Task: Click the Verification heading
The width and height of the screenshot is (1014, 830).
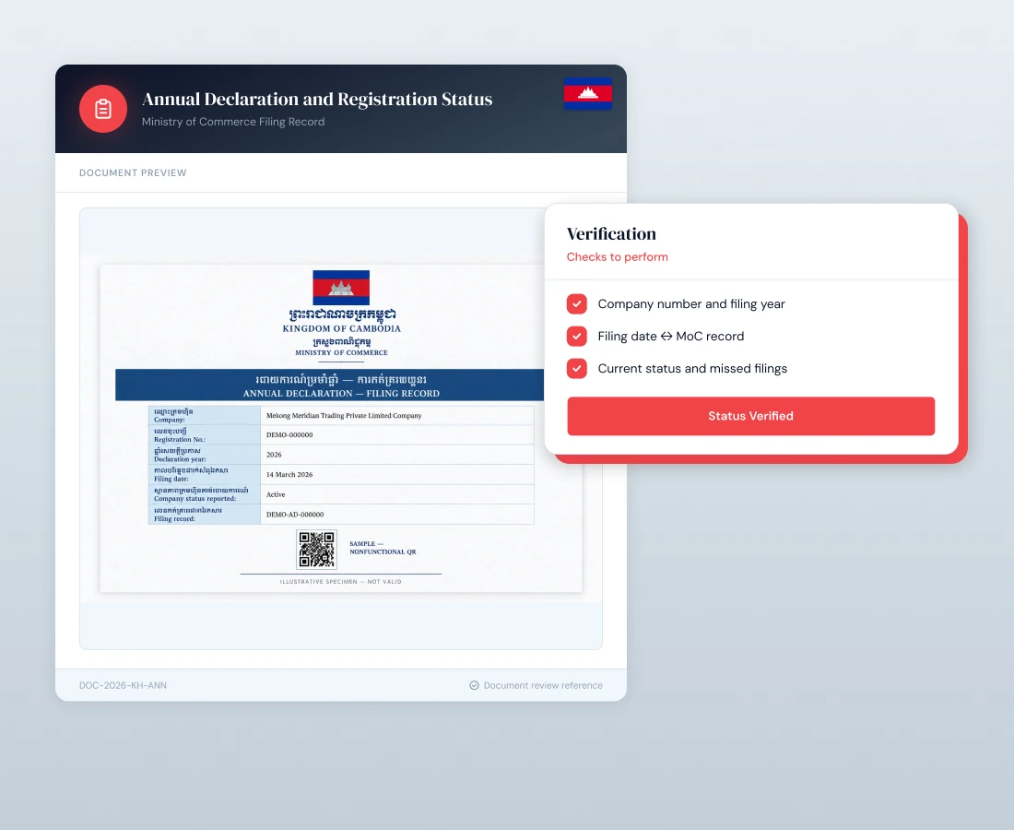Action: 611,233
